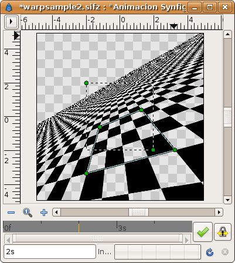The width and height of the screenshot is (235, 263).
Task: Click the vertical scrollbar down arrow
Action: [227, 200]
